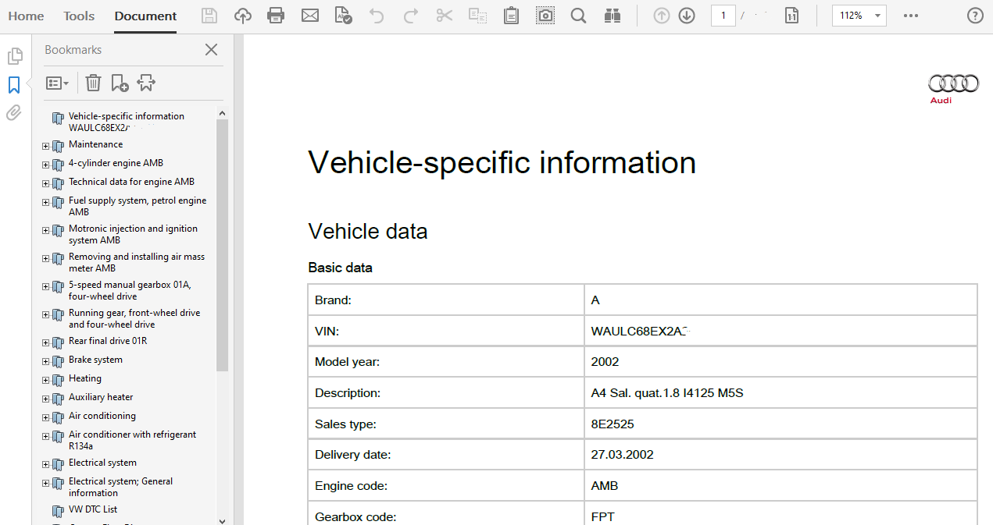Add a new bookmark icon
Viewport: 993px width, 525px height.
coord(120,83)
